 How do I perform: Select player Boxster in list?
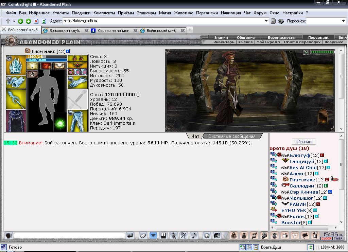(x=291, y=222)
